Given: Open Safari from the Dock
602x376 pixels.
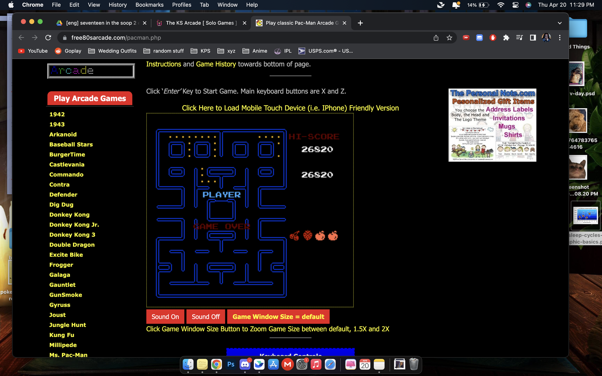Looking at the screenshot, I should click(x=330, y=365).
